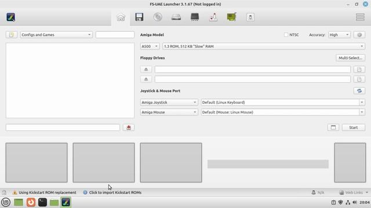Screen dimensions: 371x208
Task: Open the FS-UAE Launcher logo menu
Action: click(x=10, y=17)
